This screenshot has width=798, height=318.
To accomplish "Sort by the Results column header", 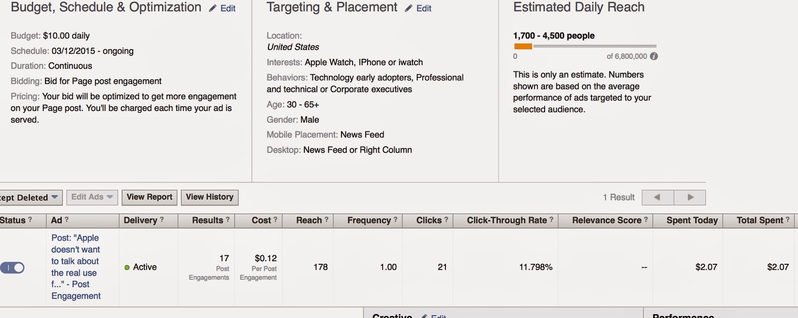I will point(207,220).
